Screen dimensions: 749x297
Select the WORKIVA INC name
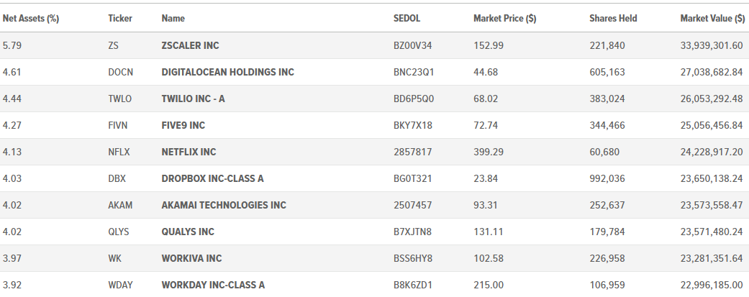click(x=191, y=259)
